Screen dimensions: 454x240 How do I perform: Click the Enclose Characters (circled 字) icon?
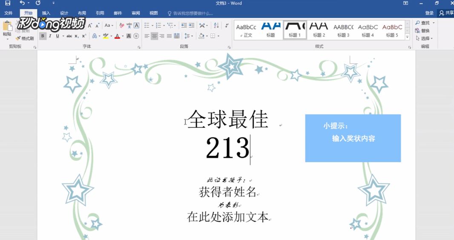(136, 36)
